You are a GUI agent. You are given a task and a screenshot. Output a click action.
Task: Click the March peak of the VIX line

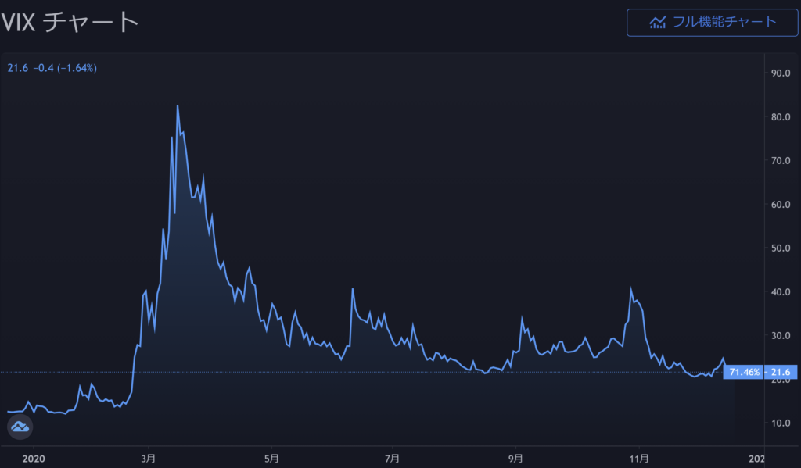(x=177, y=106)
